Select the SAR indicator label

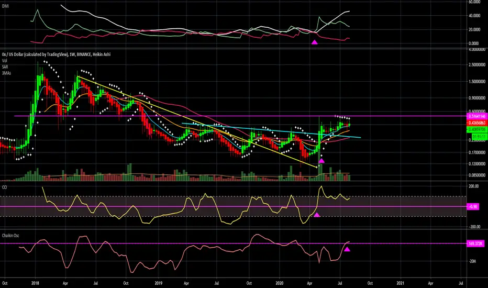click(5, 67)
